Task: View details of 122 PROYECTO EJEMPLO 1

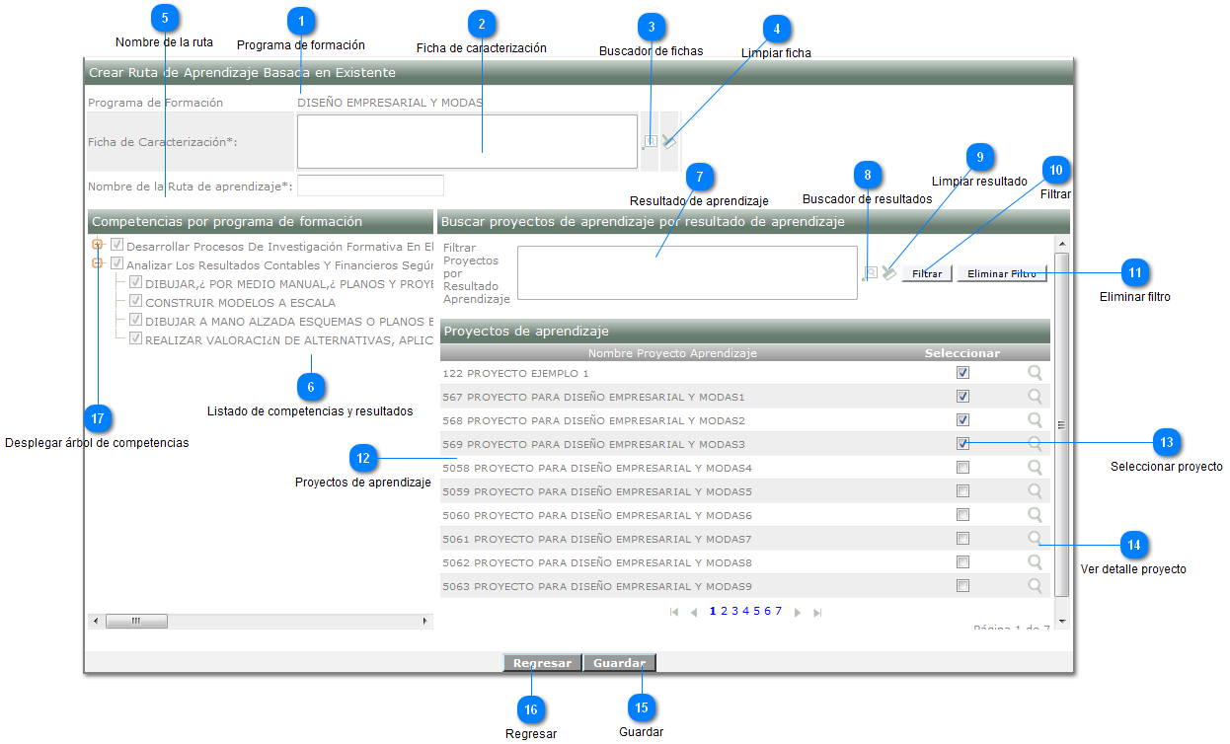Action: click(1035, 373)
